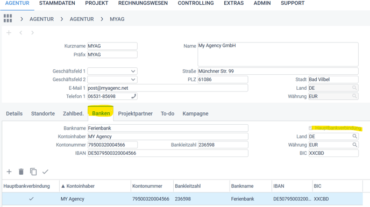Viewport: 370px width, 207px height.
Task: Select the Banken tab
Action: pyautogui.click(x=101, y=113)
